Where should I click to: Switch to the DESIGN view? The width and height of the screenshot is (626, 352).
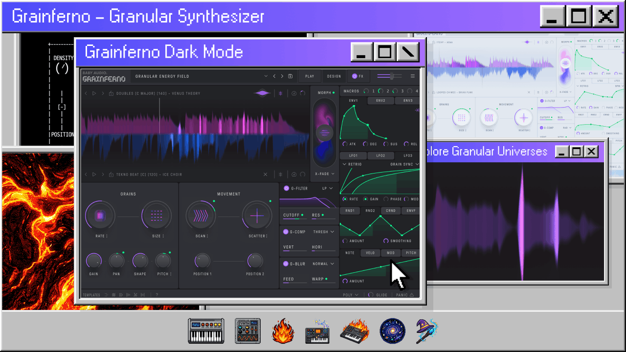coord(334,76)
